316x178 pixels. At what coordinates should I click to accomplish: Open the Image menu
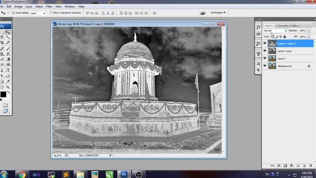tap(18, 6)
